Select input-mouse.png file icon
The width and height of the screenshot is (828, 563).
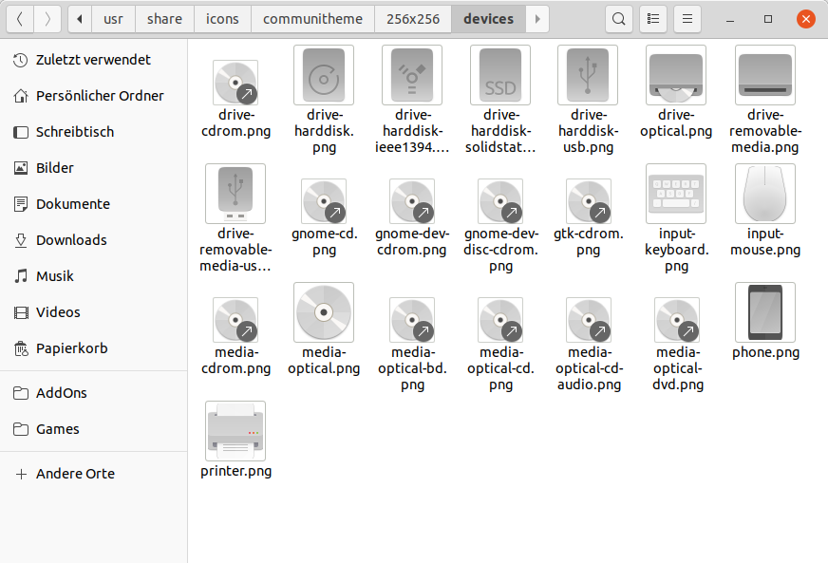[x=765, y=194]
